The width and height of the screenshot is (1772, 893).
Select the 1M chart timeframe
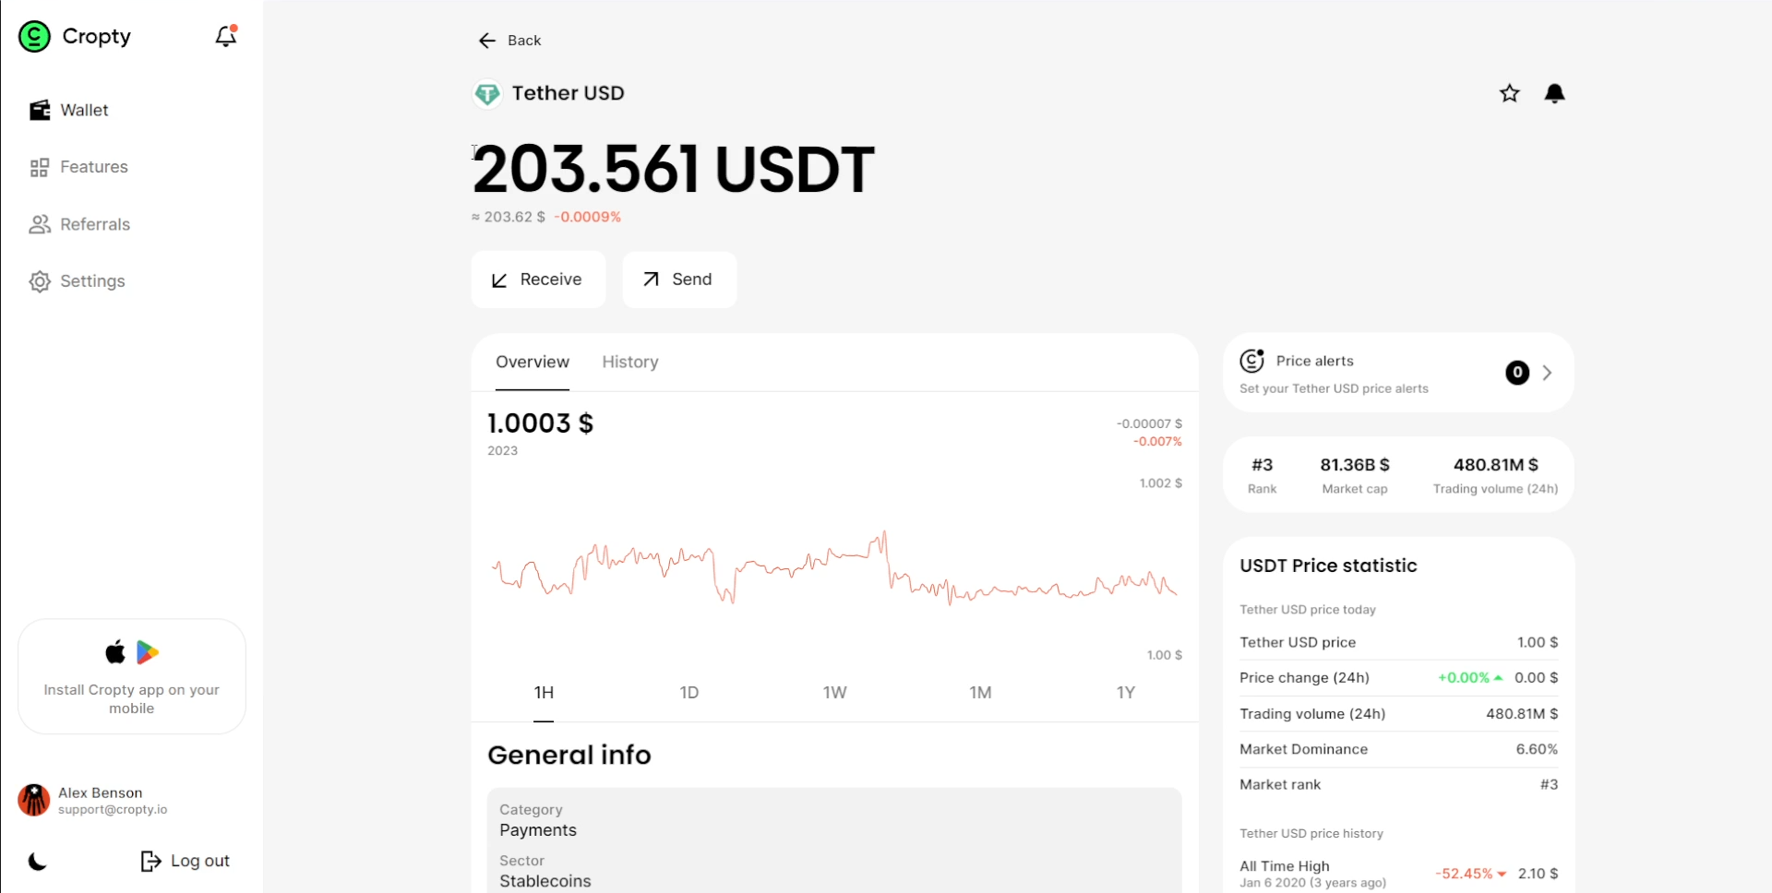[980, 692]
